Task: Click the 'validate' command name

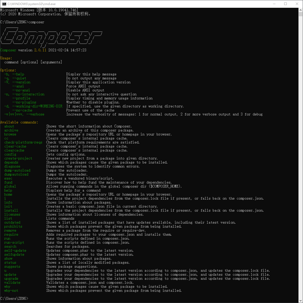Action: pyautogui.click(x=12, y=282)
